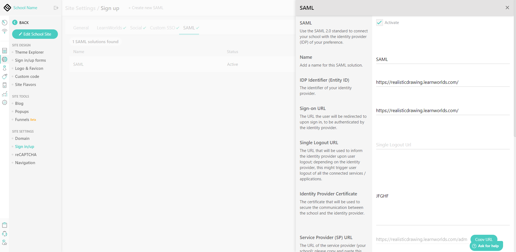The image size is (516, 252).
Task: Click the wifi signal icon at top rail
Action: coord(5,31)
